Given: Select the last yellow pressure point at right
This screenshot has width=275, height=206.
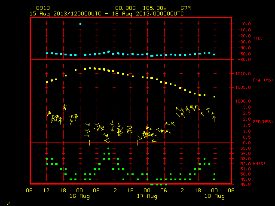Looking at the screenshot, I should (214, 97).
